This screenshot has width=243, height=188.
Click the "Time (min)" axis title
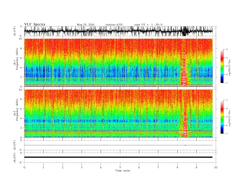pyautogui.click(x=123, y=170)
